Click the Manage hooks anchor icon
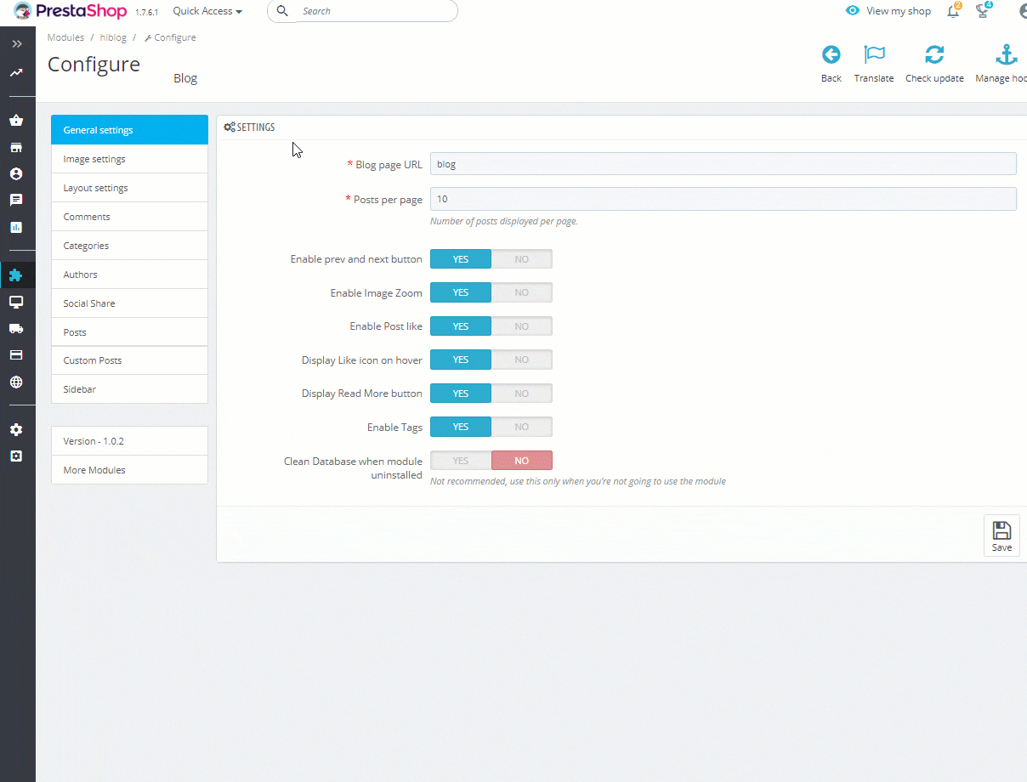The image size is (1027, 782). click(x=1007, y=55)
